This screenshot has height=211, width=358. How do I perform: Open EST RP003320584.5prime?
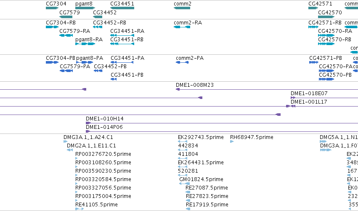tap(103, 179)
